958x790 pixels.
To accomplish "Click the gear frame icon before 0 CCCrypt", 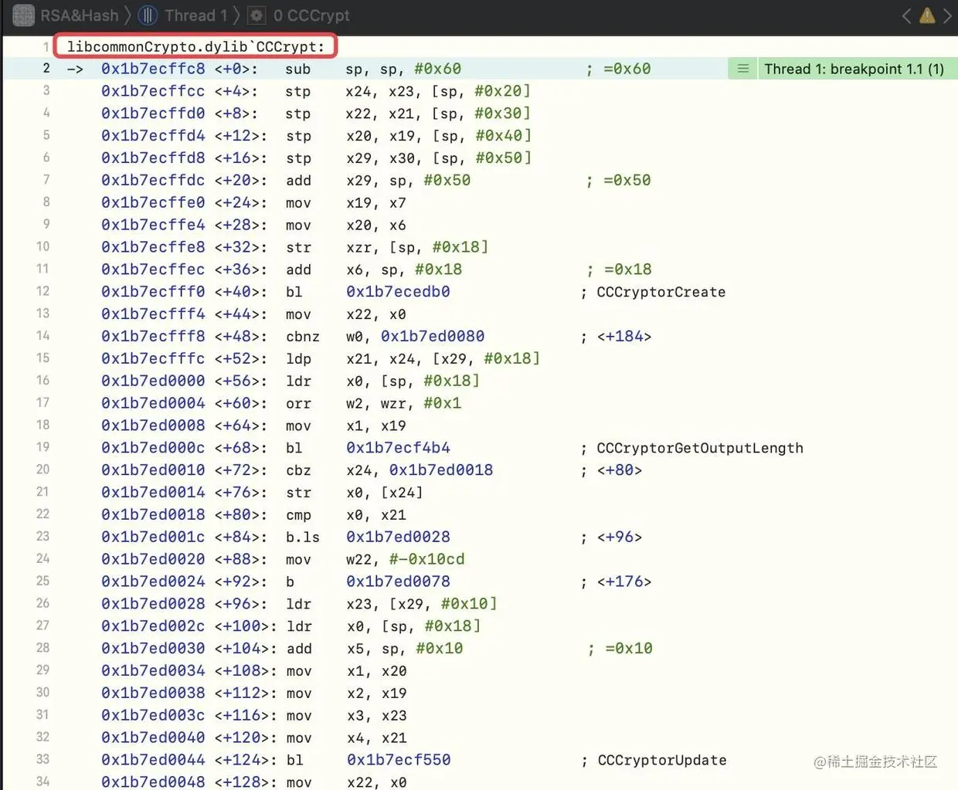I will [256, 15].
